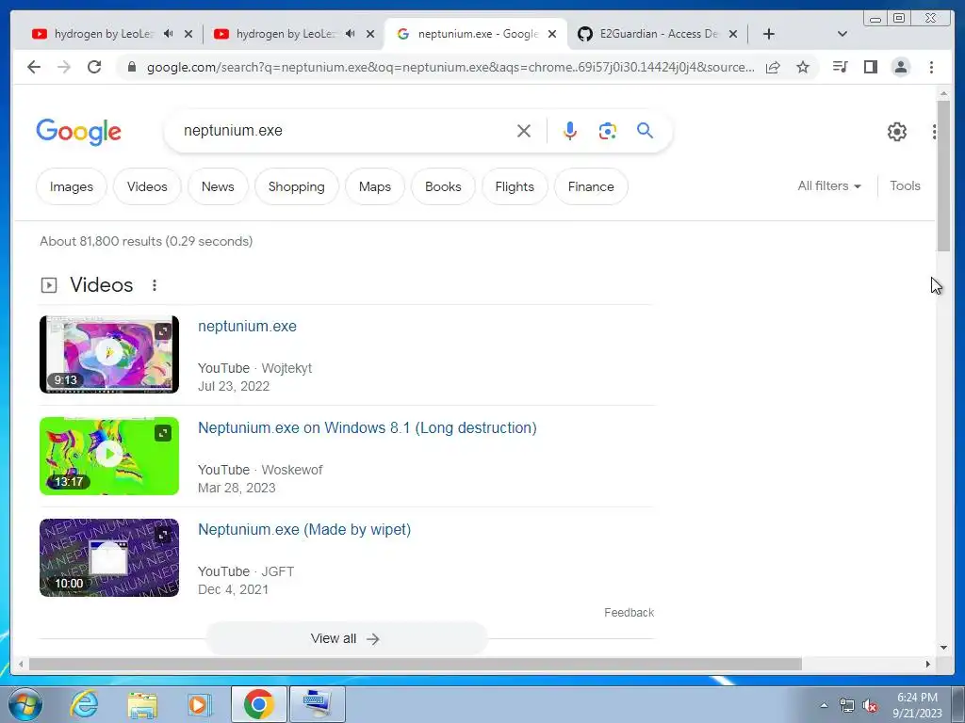This screenshot has width=965, height=723.
Task: Click the address bar URL
Action: tap(450, 67)
